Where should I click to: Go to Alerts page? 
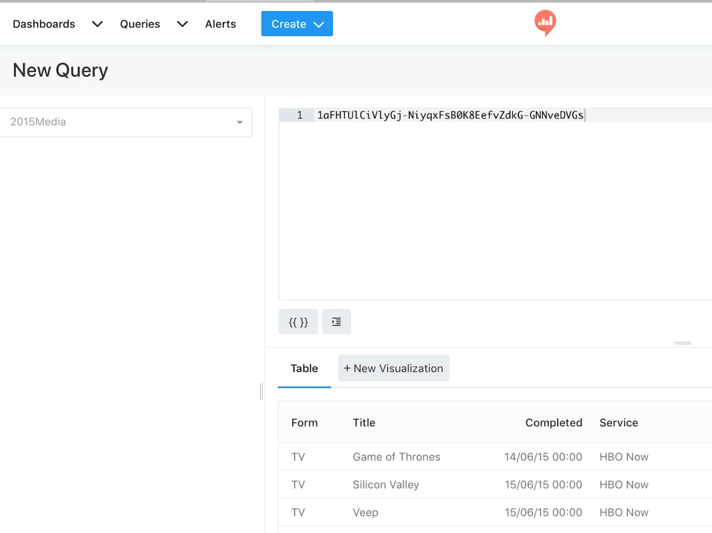220,24
